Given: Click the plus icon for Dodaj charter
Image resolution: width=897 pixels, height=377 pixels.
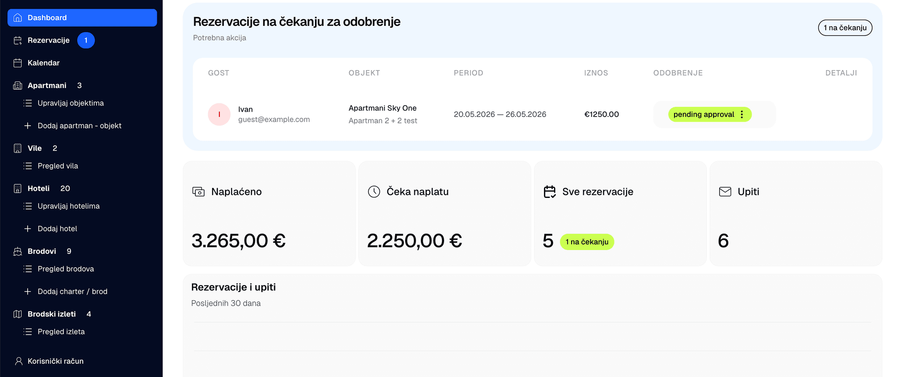Looking at the screenshot, I should (x=28, y=291).
